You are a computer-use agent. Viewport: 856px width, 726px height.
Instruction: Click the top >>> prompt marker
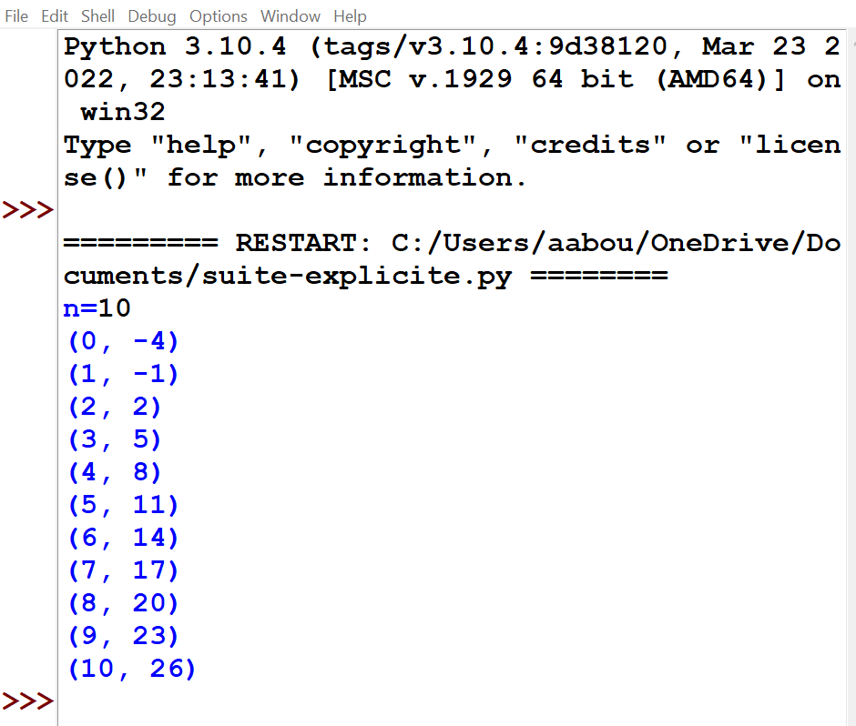[x=28, y=210]
